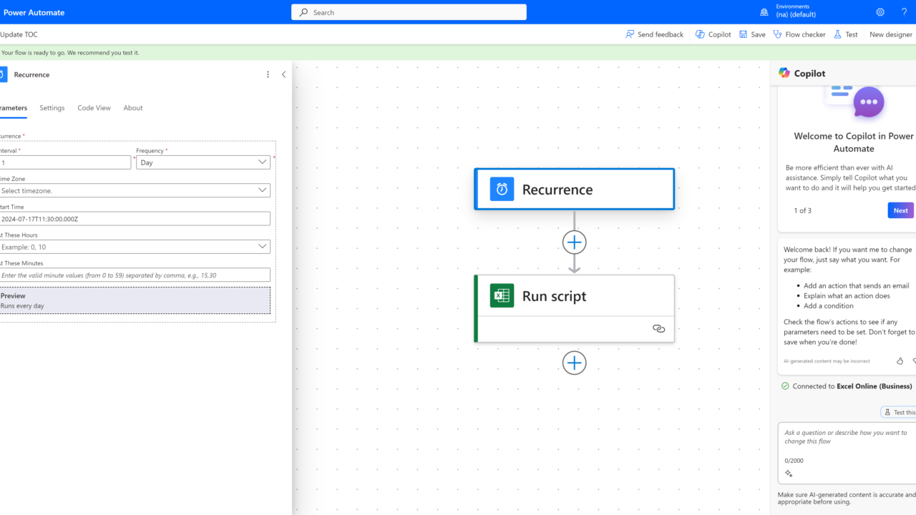The image size is (916, 515).
Task: Switch to the Settings tab
Action: 52,108
